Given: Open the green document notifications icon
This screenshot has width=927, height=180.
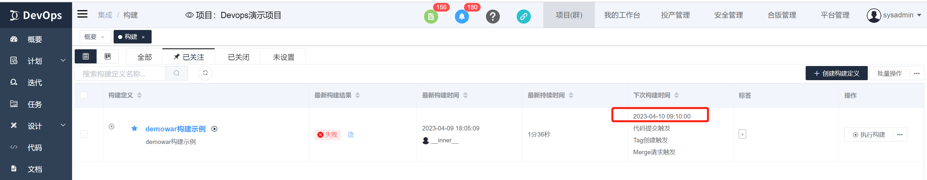Looking at the screenshot, I should point(431,16).
